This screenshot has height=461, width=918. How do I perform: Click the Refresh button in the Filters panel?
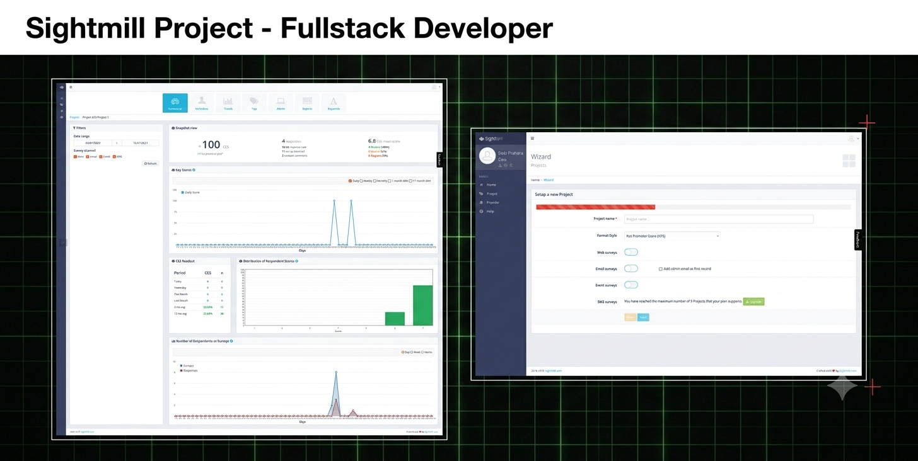click(x=151, y=163)
